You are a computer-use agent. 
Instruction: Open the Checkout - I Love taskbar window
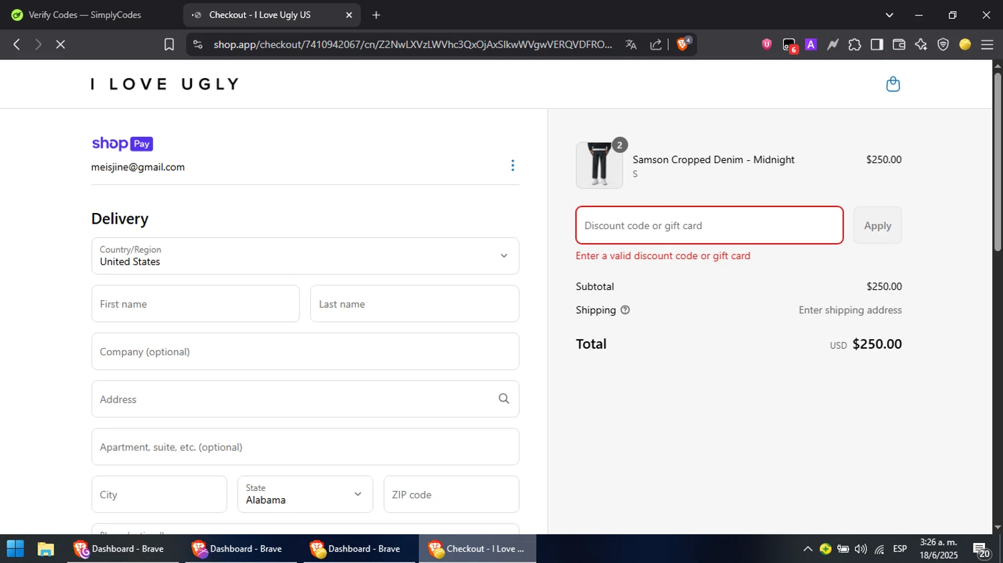(477, 549)
